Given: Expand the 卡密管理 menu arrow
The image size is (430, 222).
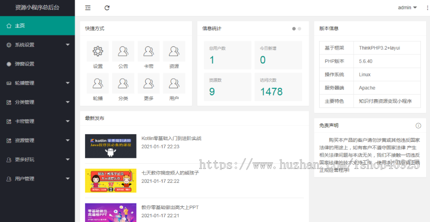Looking at the screenshot, I should tap(68, 121).
